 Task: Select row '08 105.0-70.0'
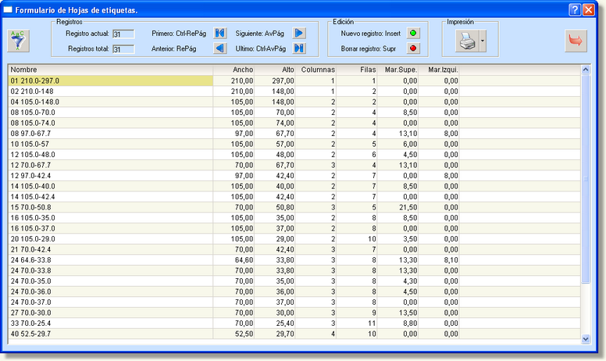point(294,113)
